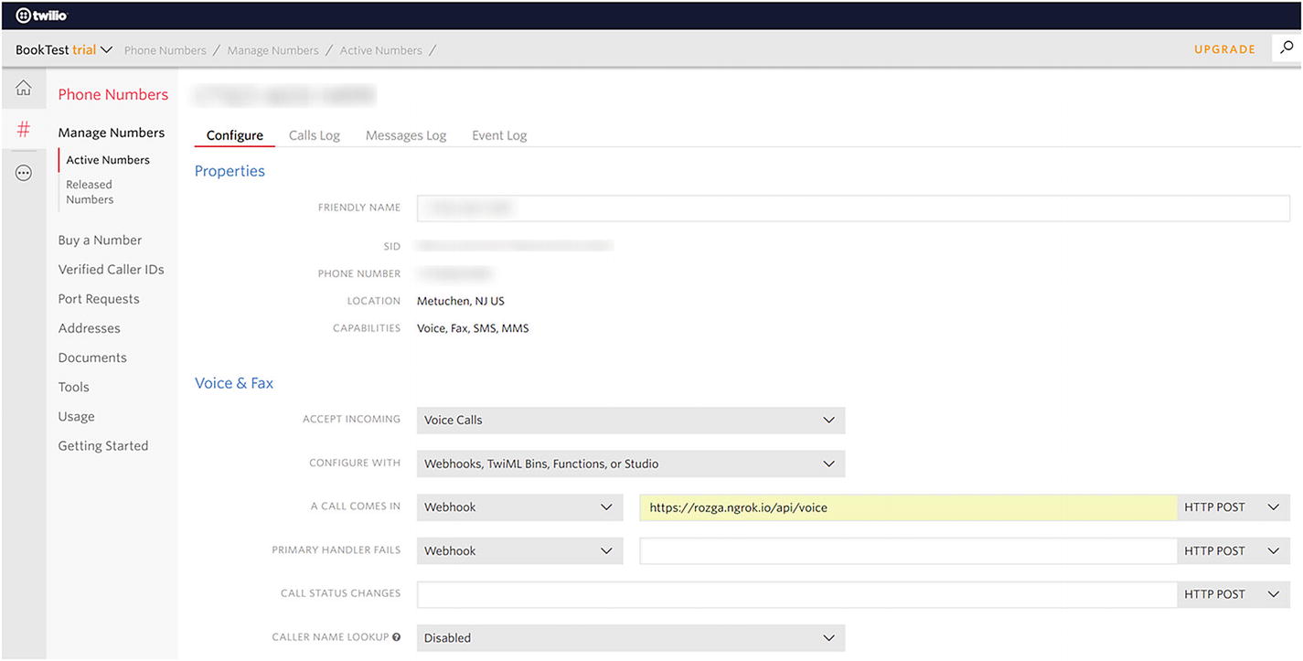Open the Accept Incoming Voice Calls dropdown
The width and height of the screenshot is (1303, 661).
(x=630, y=421)
